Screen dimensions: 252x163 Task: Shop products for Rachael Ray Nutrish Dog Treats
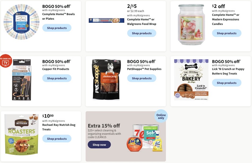pyautogui.click(x=57, y=139)
